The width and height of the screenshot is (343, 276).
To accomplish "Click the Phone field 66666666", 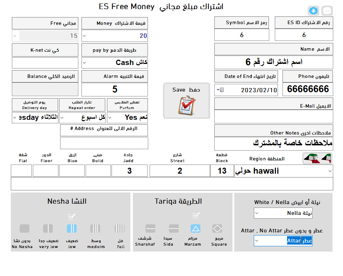I will click(308, 89).
